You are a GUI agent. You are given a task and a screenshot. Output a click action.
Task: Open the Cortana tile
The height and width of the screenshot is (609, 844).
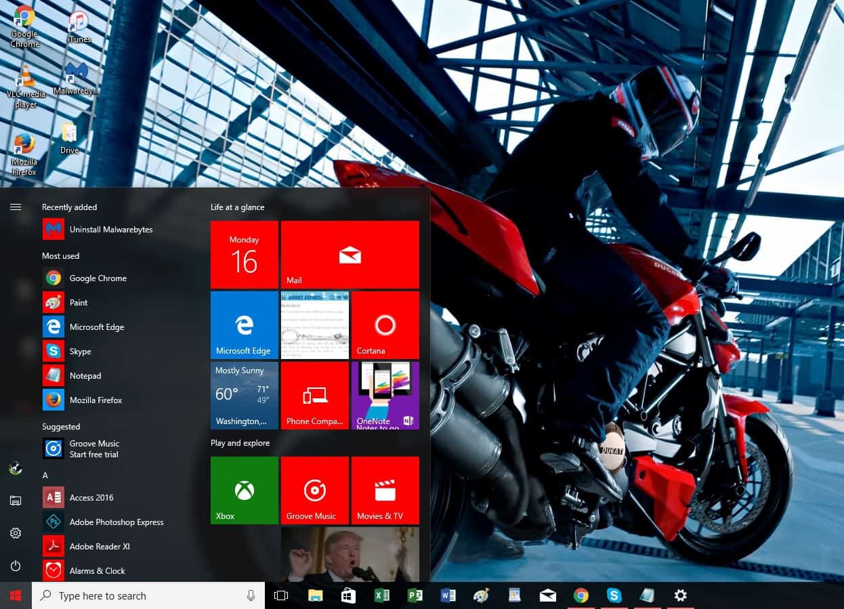pyautogui.click(x=385, y=325)
